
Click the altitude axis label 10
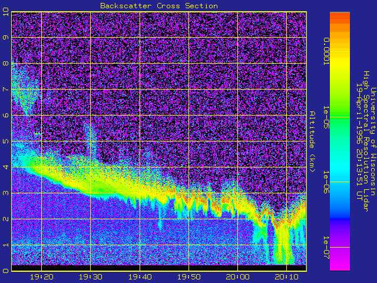click(x=6, y=12)
